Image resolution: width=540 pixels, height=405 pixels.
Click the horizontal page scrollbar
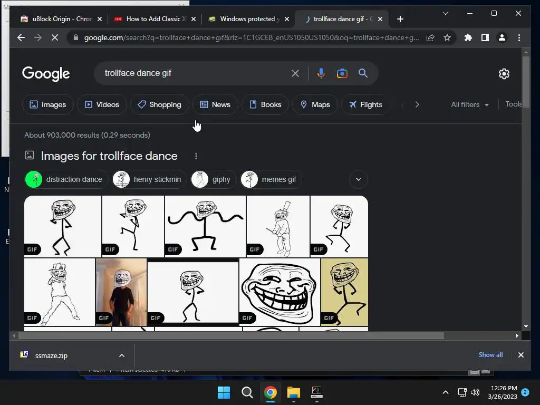[x=231, y=335]
